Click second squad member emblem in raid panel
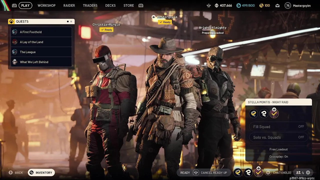The width and height of the screenshot is (320, 180). tap(264, 114)
